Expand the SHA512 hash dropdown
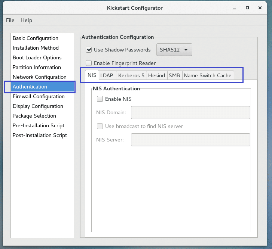Viewport: 272px width, 249px height. (x=174, y=50)
